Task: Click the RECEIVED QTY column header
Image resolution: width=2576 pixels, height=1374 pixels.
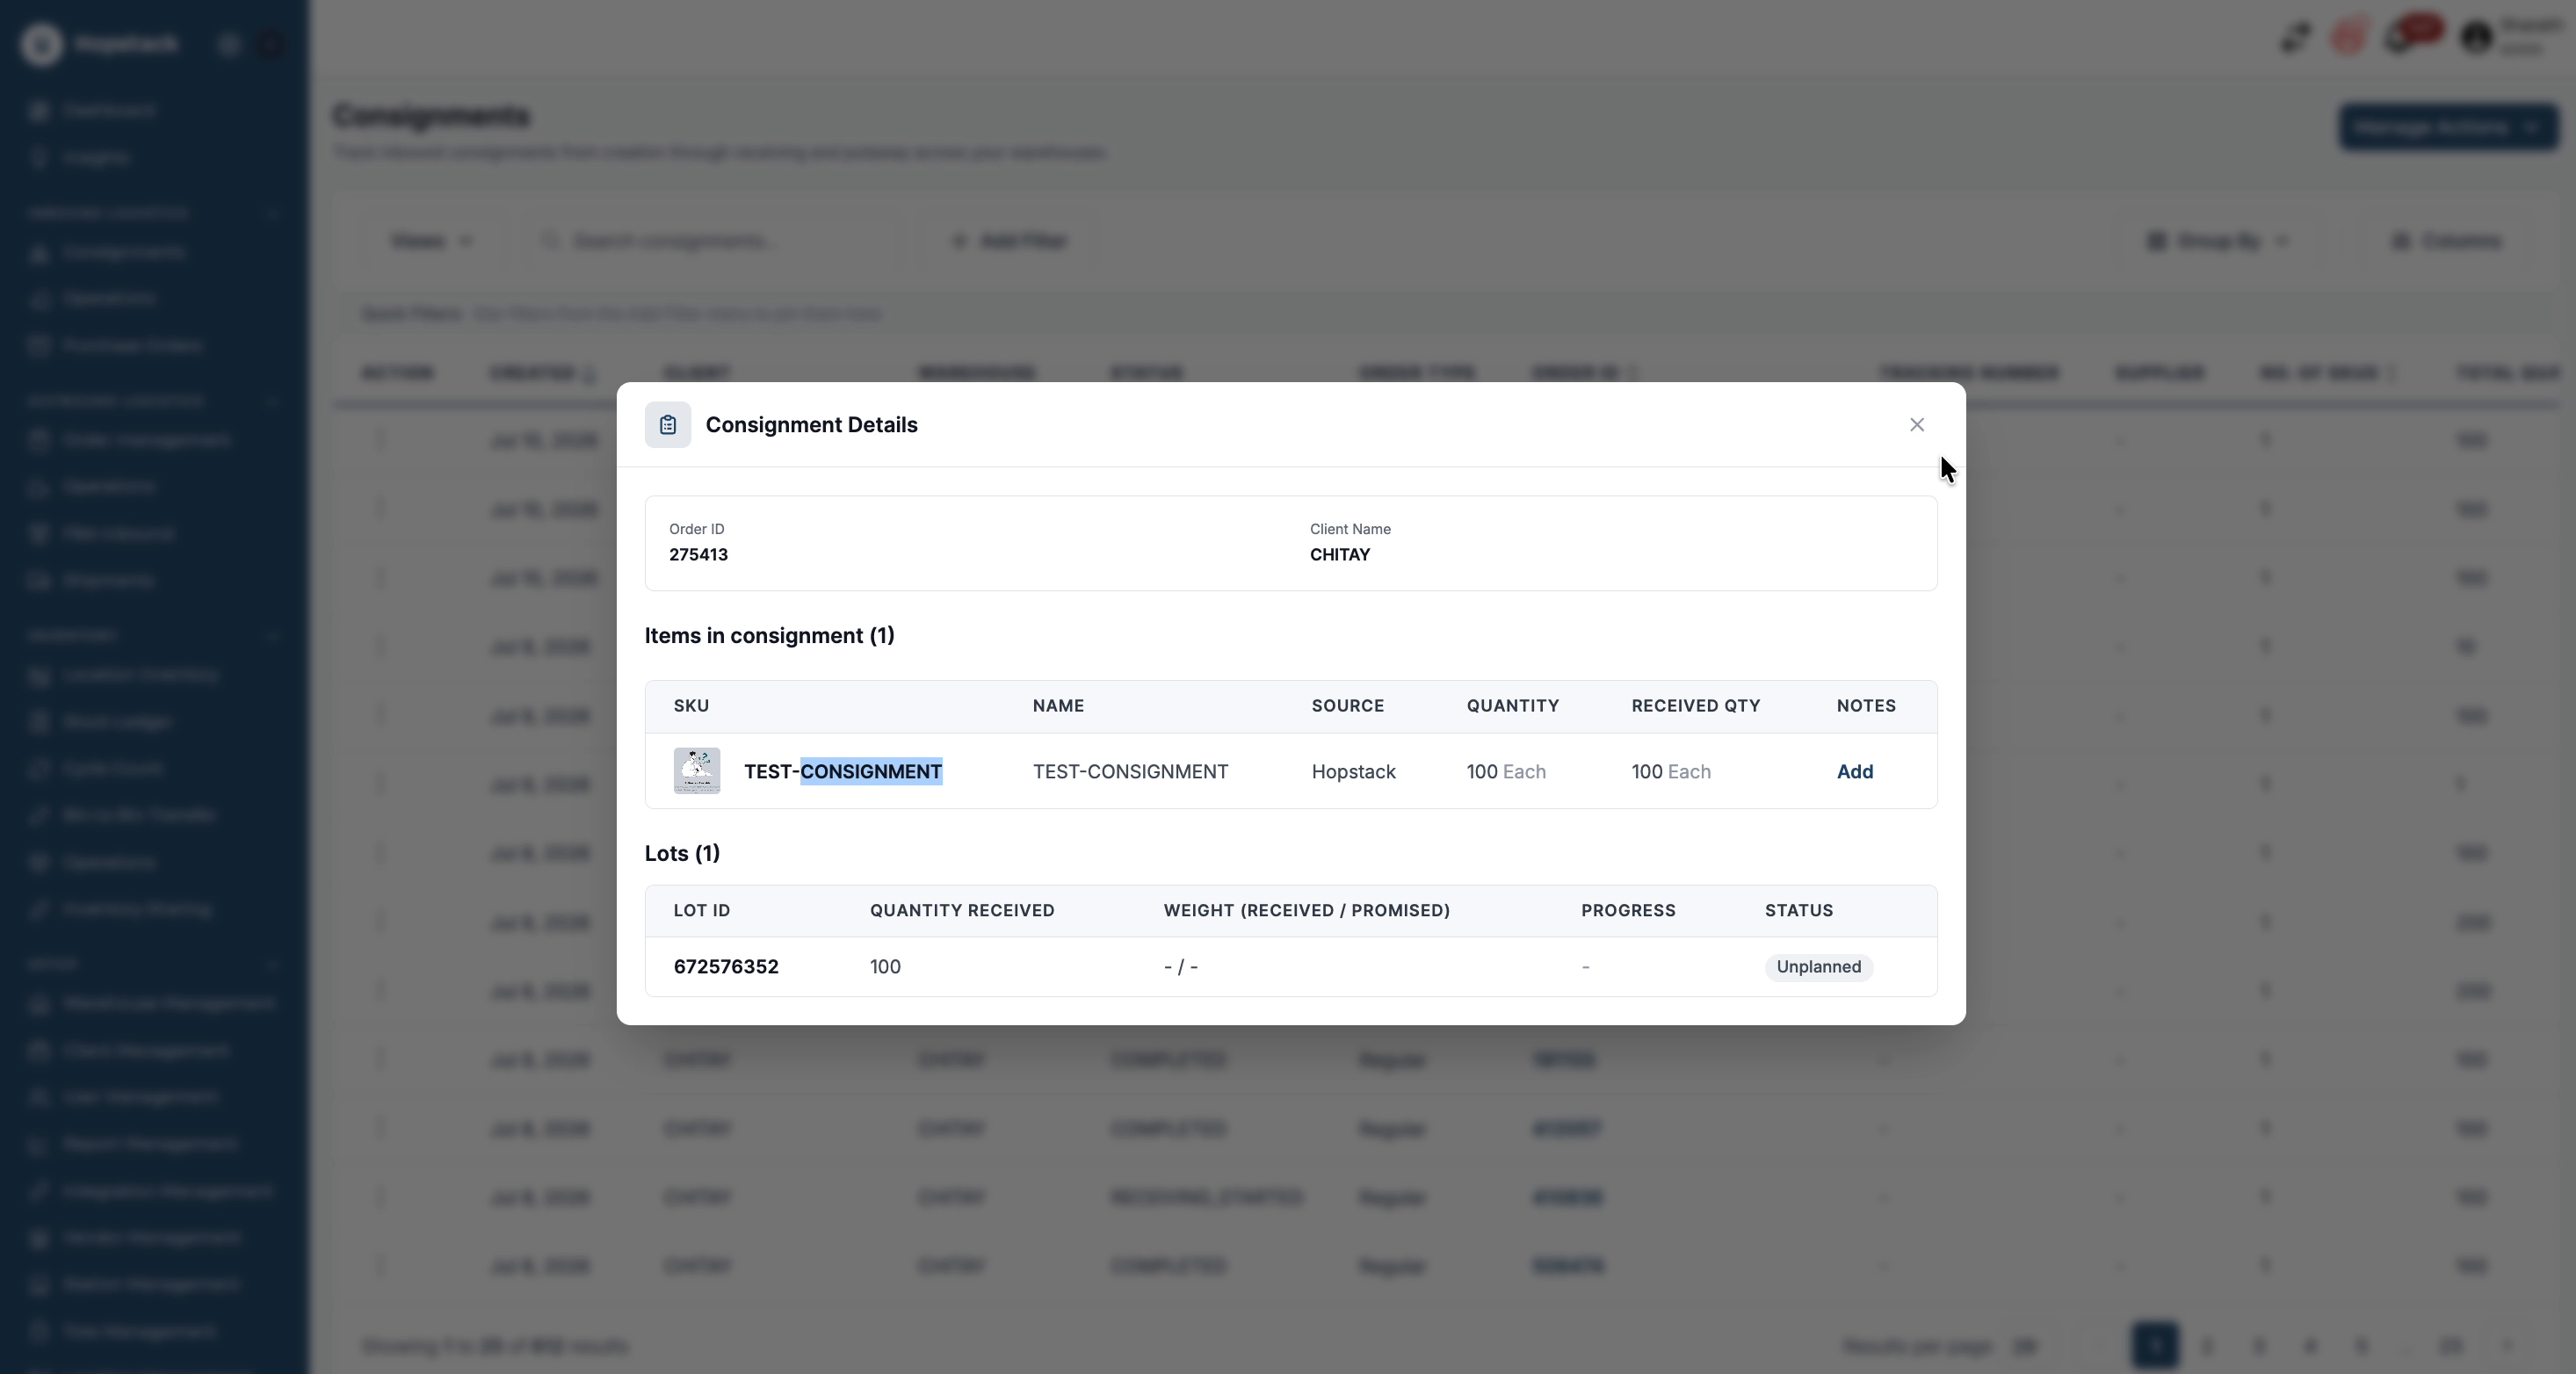Action: (x=1696, y=706)
